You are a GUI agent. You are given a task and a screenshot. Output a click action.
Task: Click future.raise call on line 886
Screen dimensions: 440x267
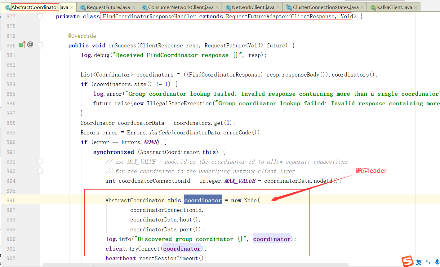point(112,103)
